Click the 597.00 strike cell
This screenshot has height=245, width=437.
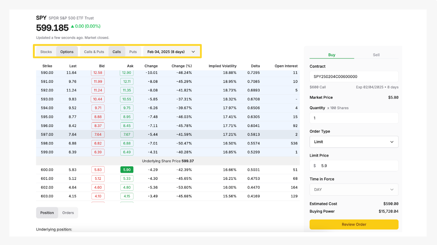[x=47, y=135]
